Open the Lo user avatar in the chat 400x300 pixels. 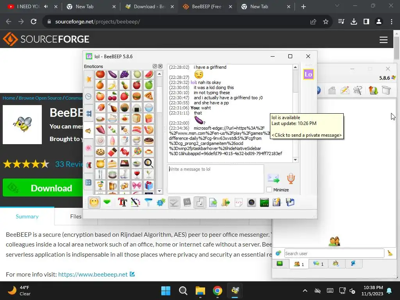tap(308, 75)
